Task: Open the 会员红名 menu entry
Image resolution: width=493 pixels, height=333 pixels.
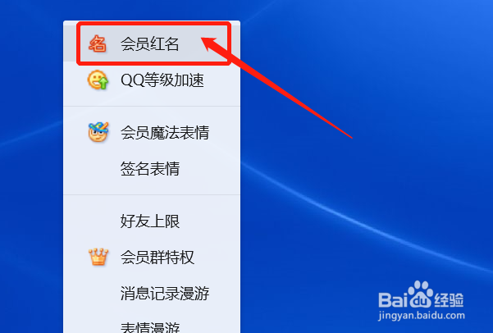Action: (x=152, y=43)
